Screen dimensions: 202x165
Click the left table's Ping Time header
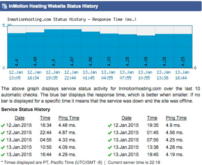(x=69, y=118)
